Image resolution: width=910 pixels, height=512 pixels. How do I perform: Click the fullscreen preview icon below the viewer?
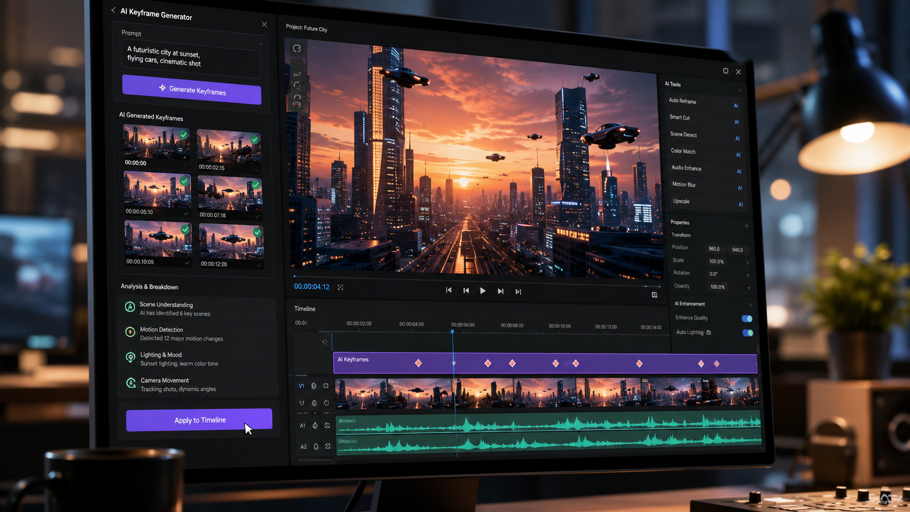[x=655, y=295]
